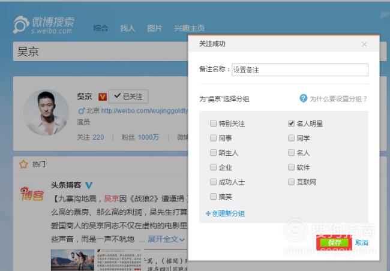Click the 创建新分组 link
The height and width of the screenshot is (271, 390).
pyautogui.click(x=229, y=213)
